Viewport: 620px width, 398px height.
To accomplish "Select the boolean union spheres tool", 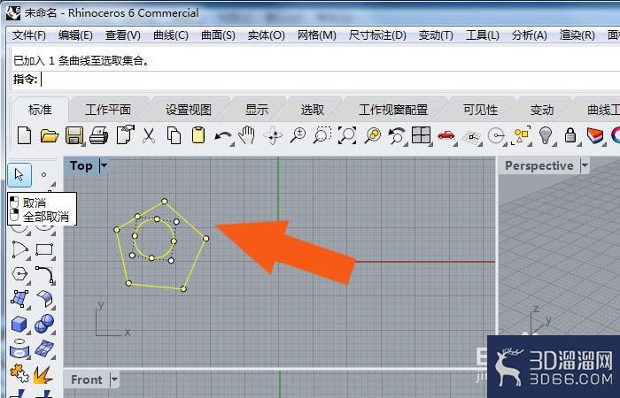I will [x=44, y=324].
